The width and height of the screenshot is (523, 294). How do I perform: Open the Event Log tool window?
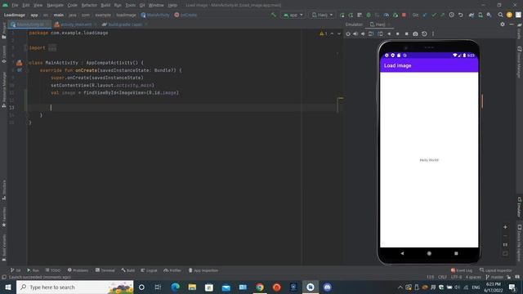click(x=462, y=270)
